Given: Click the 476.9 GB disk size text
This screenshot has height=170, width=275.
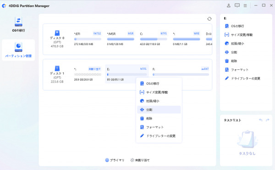Looking at the screenshot, I should pos(57,46).
